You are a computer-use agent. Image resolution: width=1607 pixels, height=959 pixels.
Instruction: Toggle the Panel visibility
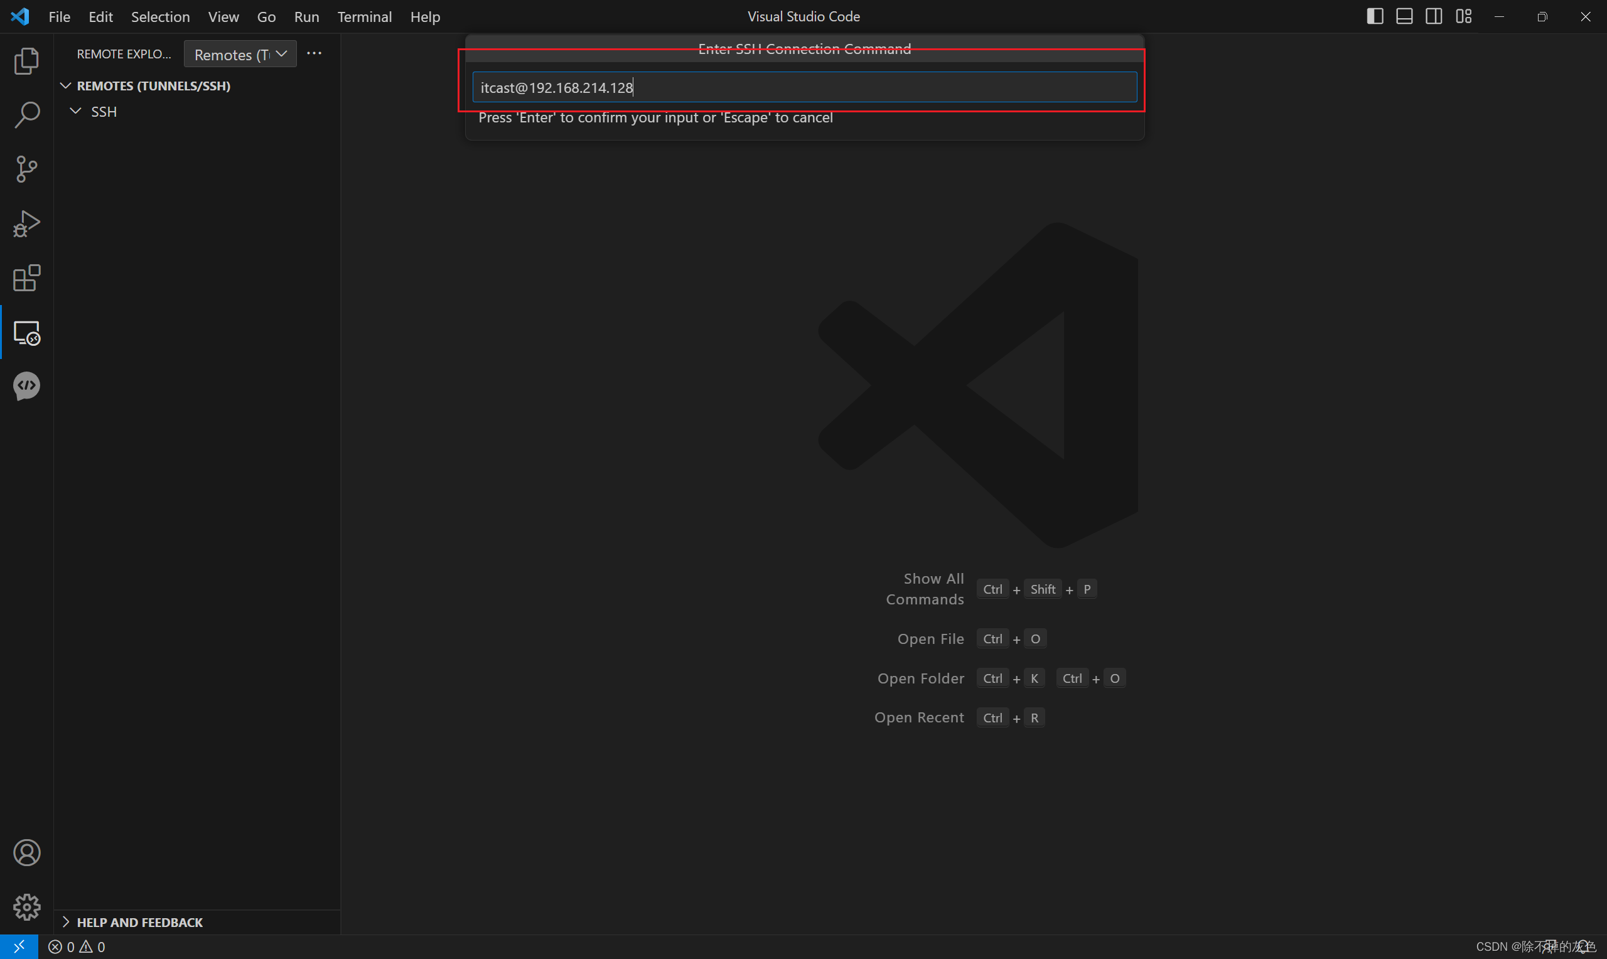[1404, 16]
